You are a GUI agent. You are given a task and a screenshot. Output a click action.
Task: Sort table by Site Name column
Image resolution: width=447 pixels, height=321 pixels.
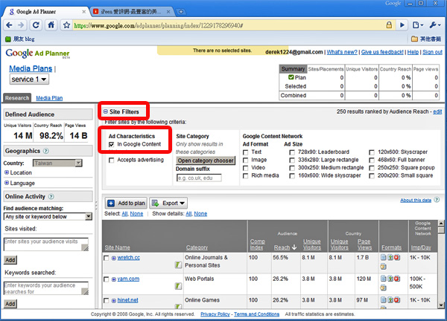[x=117, y=247]
